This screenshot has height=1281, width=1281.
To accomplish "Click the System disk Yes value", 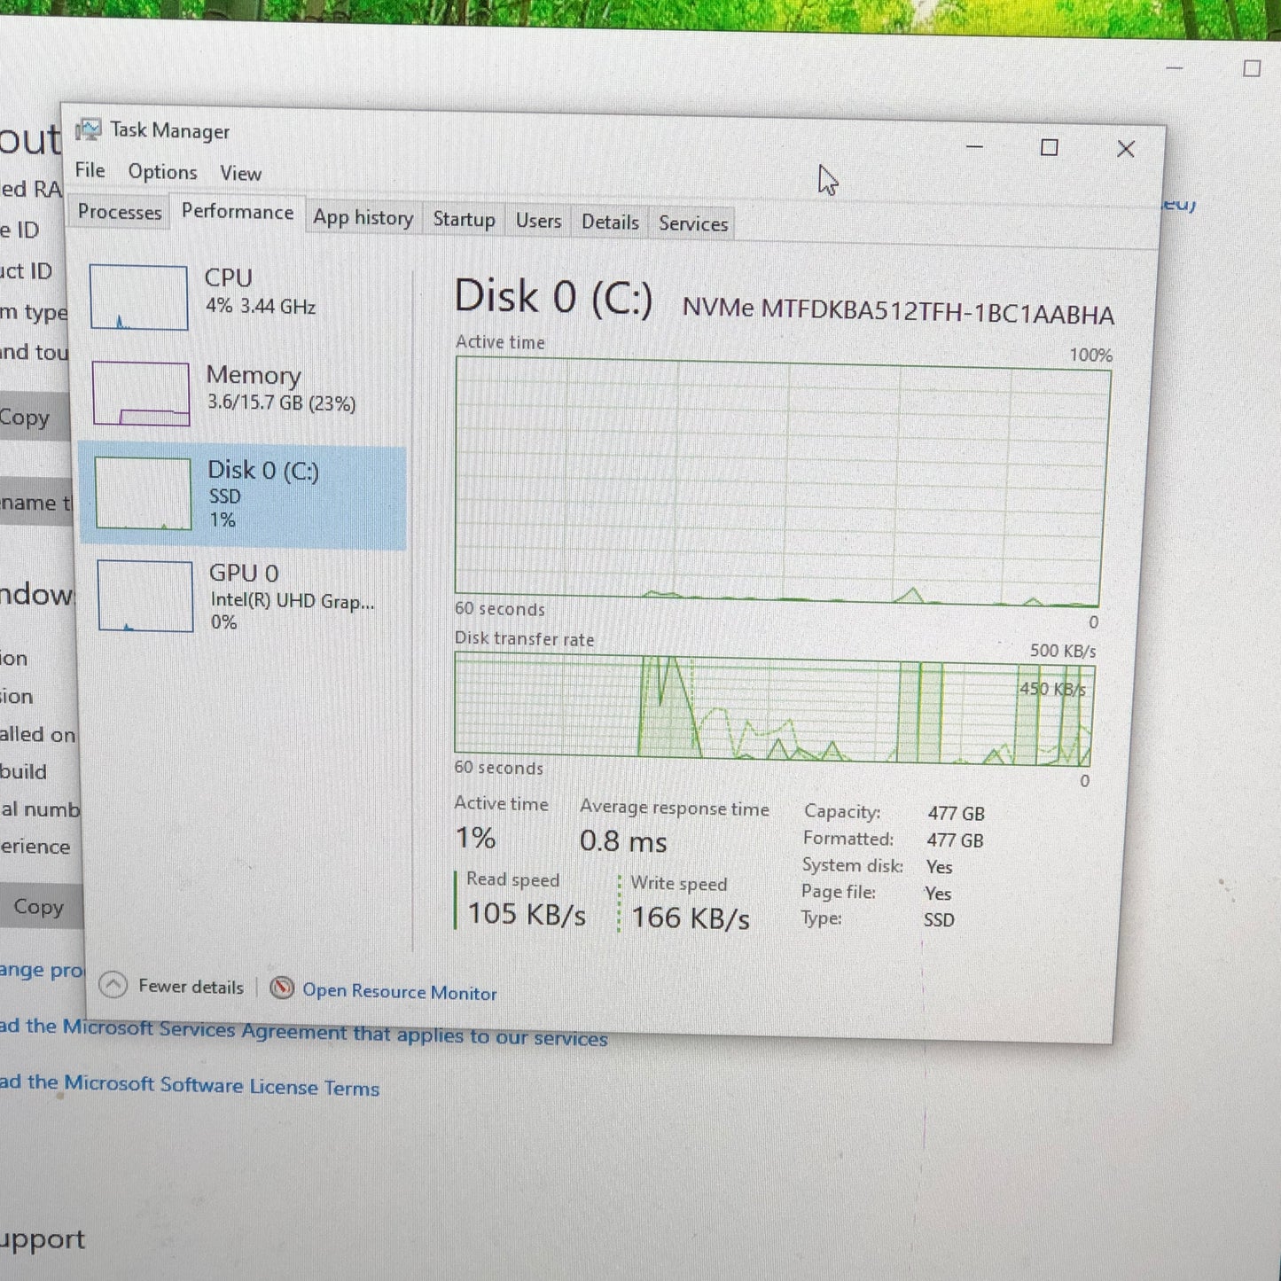I will tap(939, 867).
